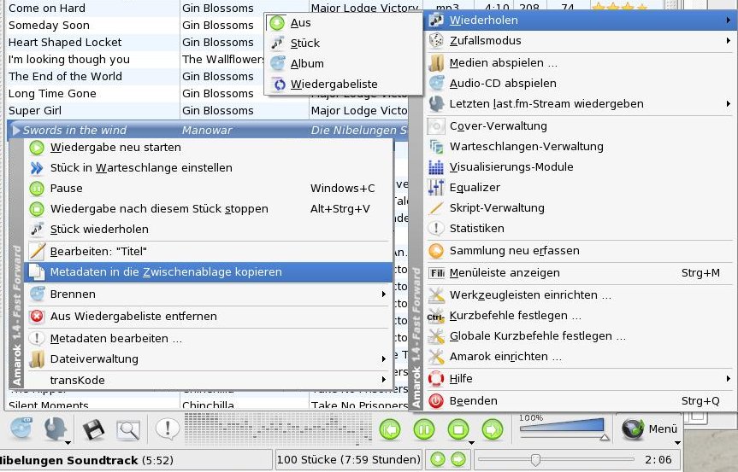Open Amarok einrichten settings
Image resolution: width=738 pixels, height=472 pixels.
pos(580,357)
